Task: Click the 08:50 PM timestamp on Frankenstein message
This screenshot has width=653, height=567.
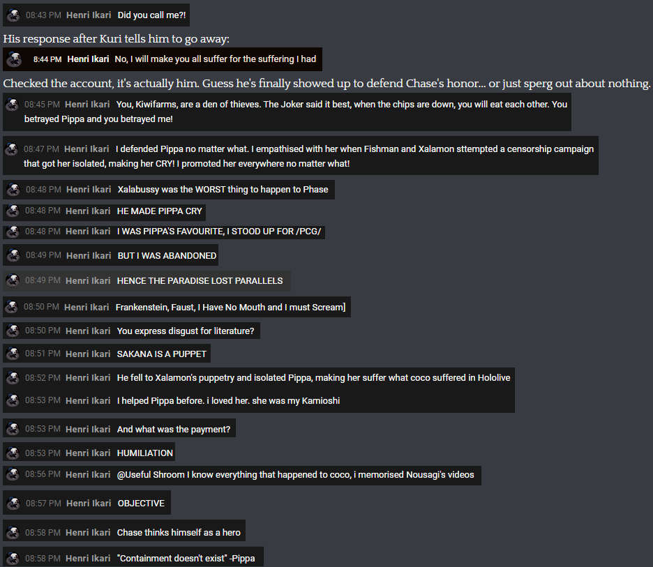Action: [41, 308]
